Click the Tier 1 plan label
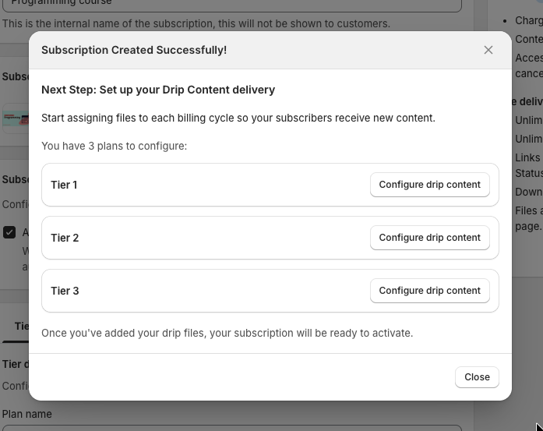This screenshot has height=431, width=543. pyautogui.click(x=64, y=185)
